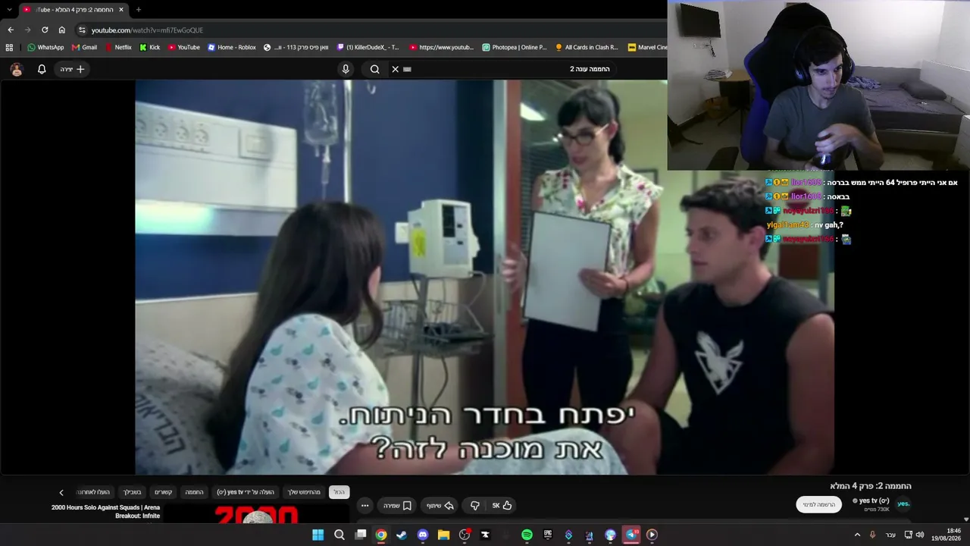Show more filter chips with the arrow

coord(61,492)
